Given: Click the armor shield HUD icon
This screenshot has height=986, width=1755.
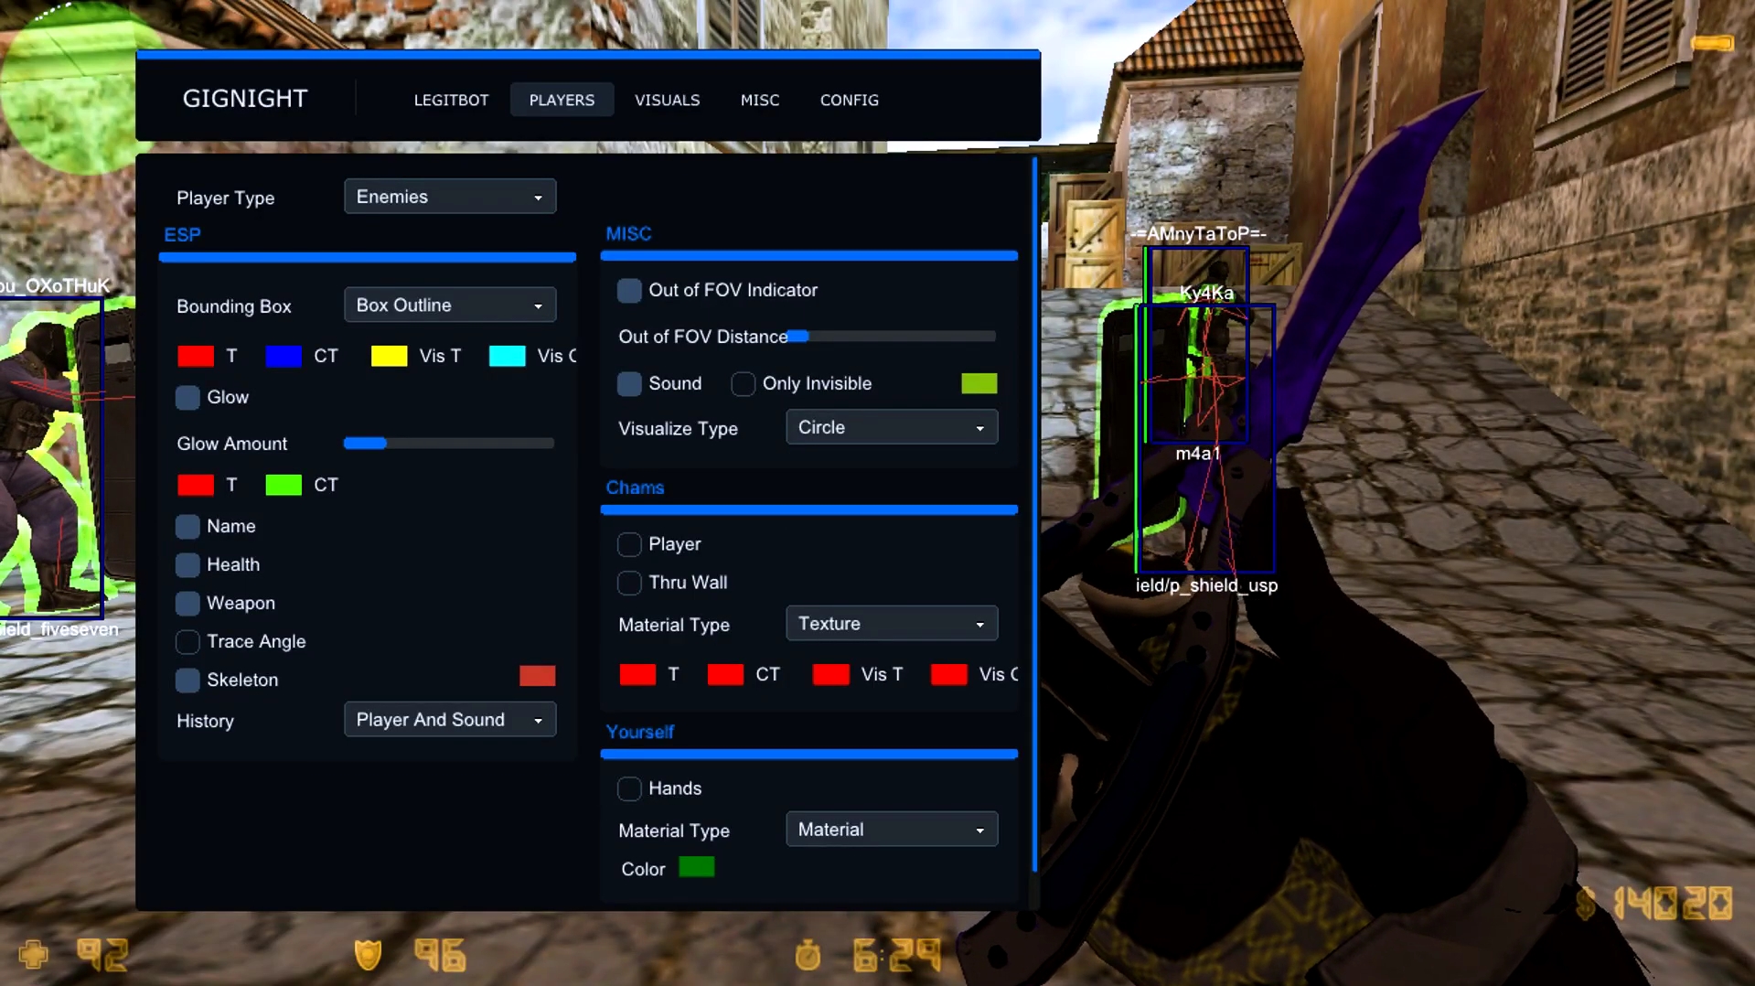Looking at the screenshot, I should click(x=368, y=955).
